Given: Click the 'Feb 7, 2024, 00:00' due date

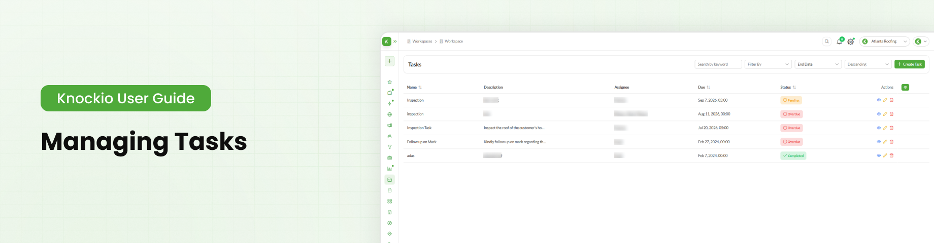Looking at the screenshot, I should (713, 156).
